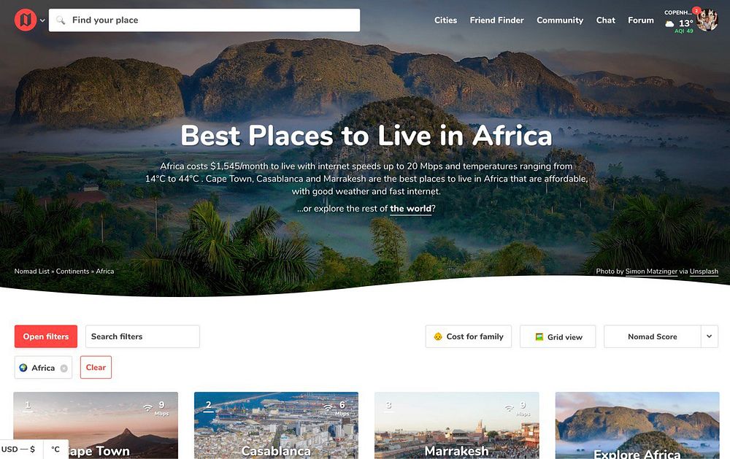The width and height of the screenshot is (730, 459).
Task: Expand the Nomad Score sort dropdown arrow
Action: tap(709, 336)
